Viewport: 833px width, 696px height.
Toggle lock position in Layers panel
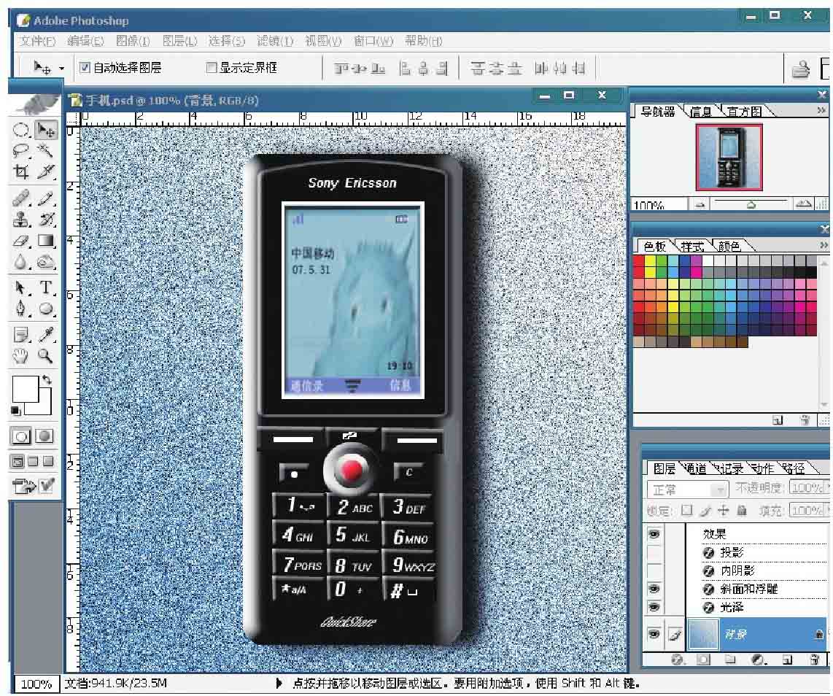[723, 511]
